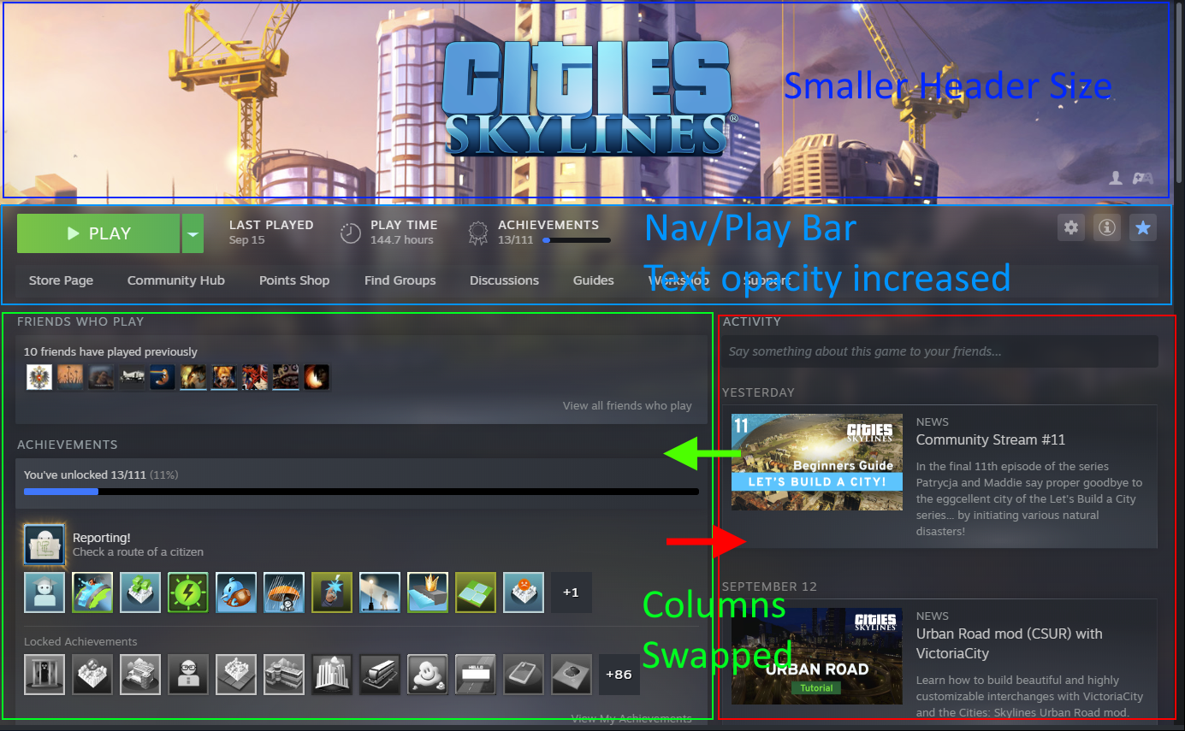Expand the +86 locked achievements tile

(619, 675)
